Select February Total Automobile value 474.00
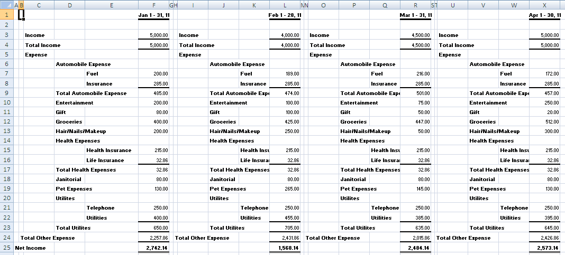 (285, 93)
